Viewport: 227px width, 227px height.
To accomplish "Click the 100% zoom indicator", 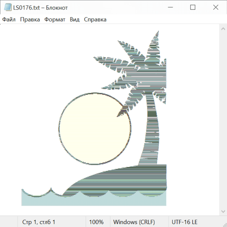I will point(96,222).
